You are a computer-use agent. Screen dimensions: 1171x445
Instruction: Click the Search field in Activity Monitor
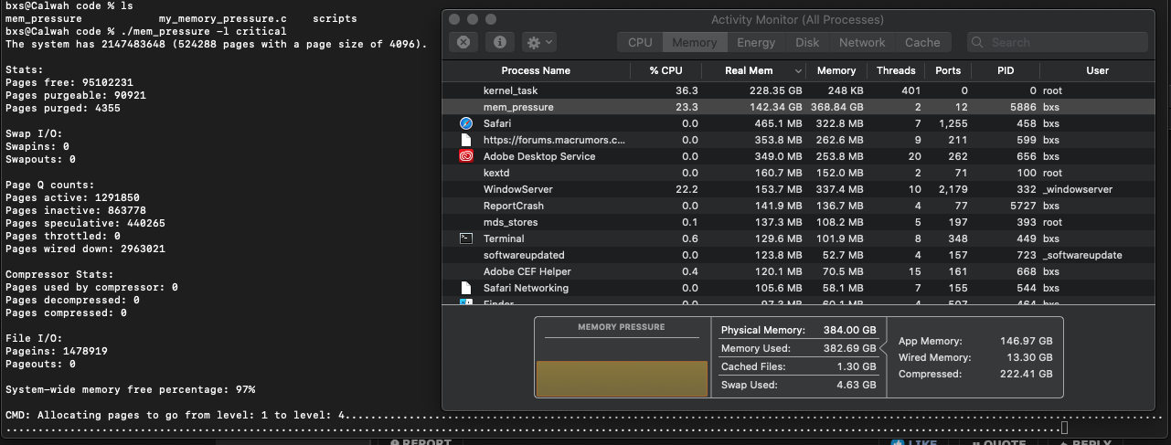(1057, 42)
